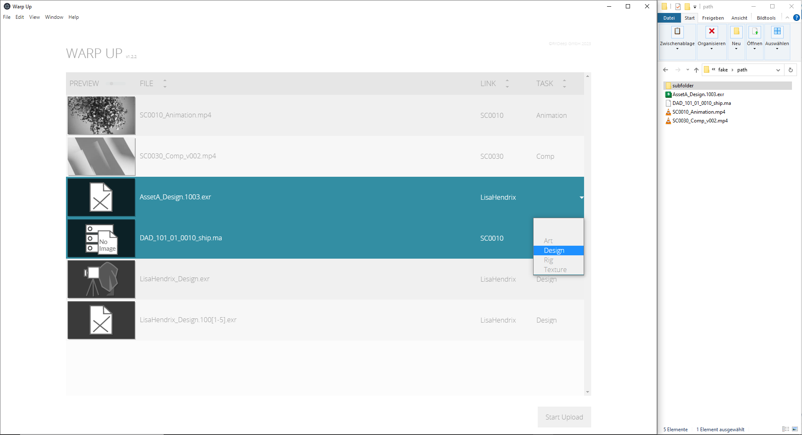Go up one folder level in Explorer
This screenshot has width=802, height=435.
[696, 70]
